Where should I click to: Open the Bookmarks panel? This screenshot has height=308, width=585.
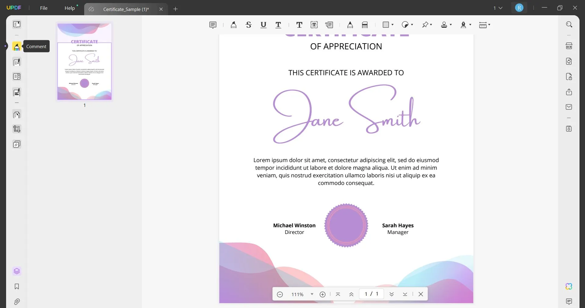[17, 286]
